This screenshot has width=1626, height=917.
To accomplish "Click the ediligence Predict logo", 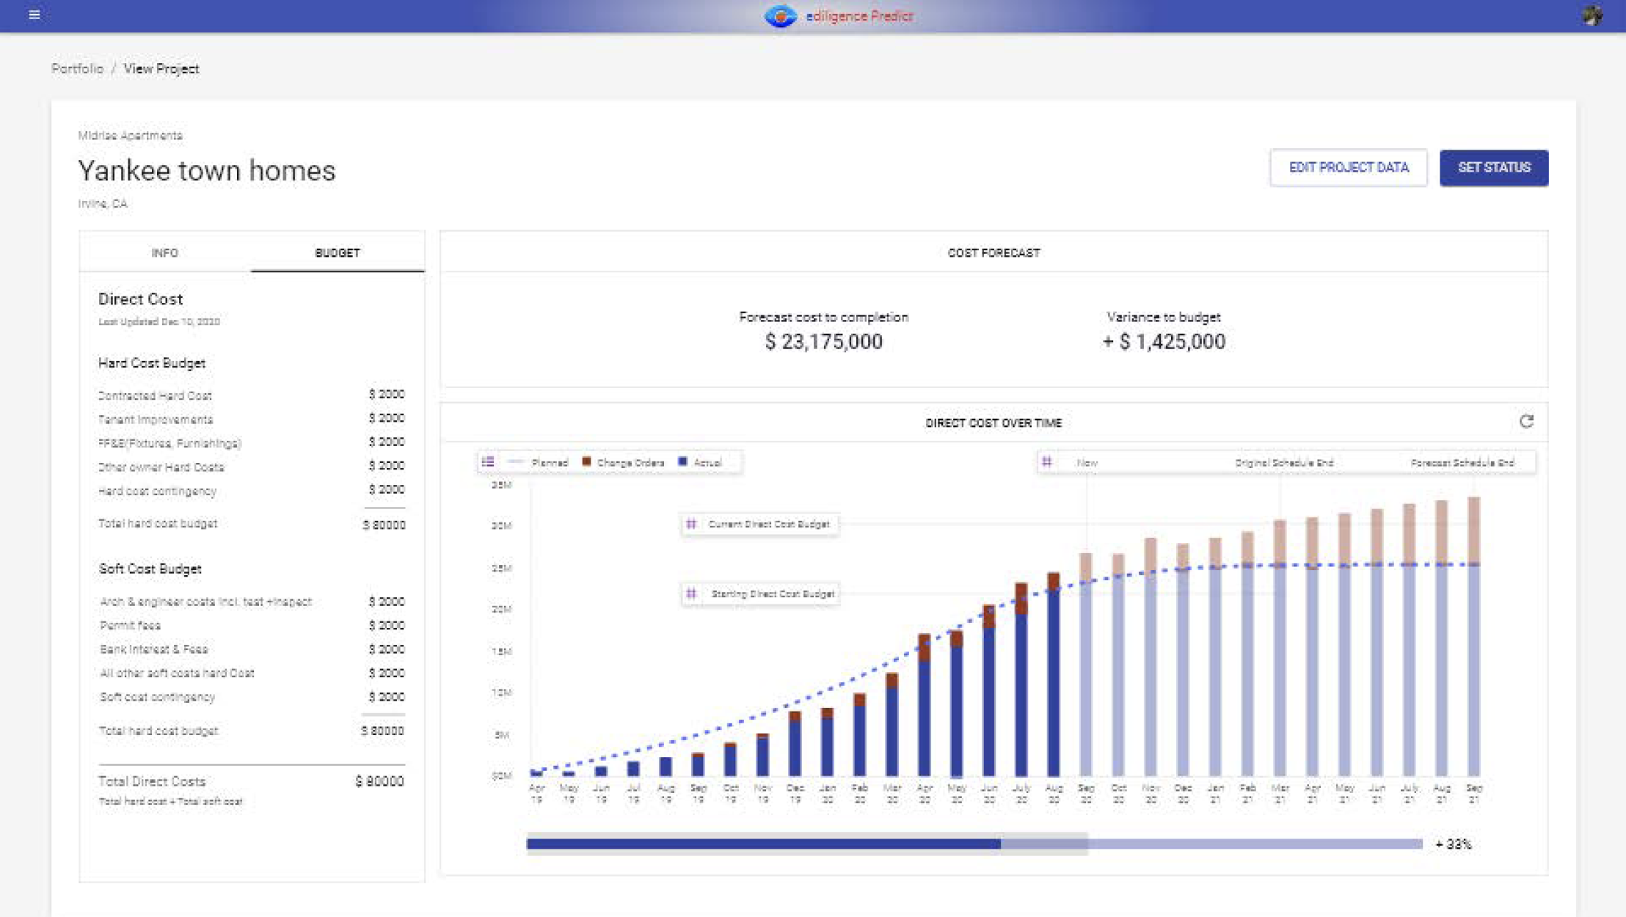I will (x=838, y=16).
